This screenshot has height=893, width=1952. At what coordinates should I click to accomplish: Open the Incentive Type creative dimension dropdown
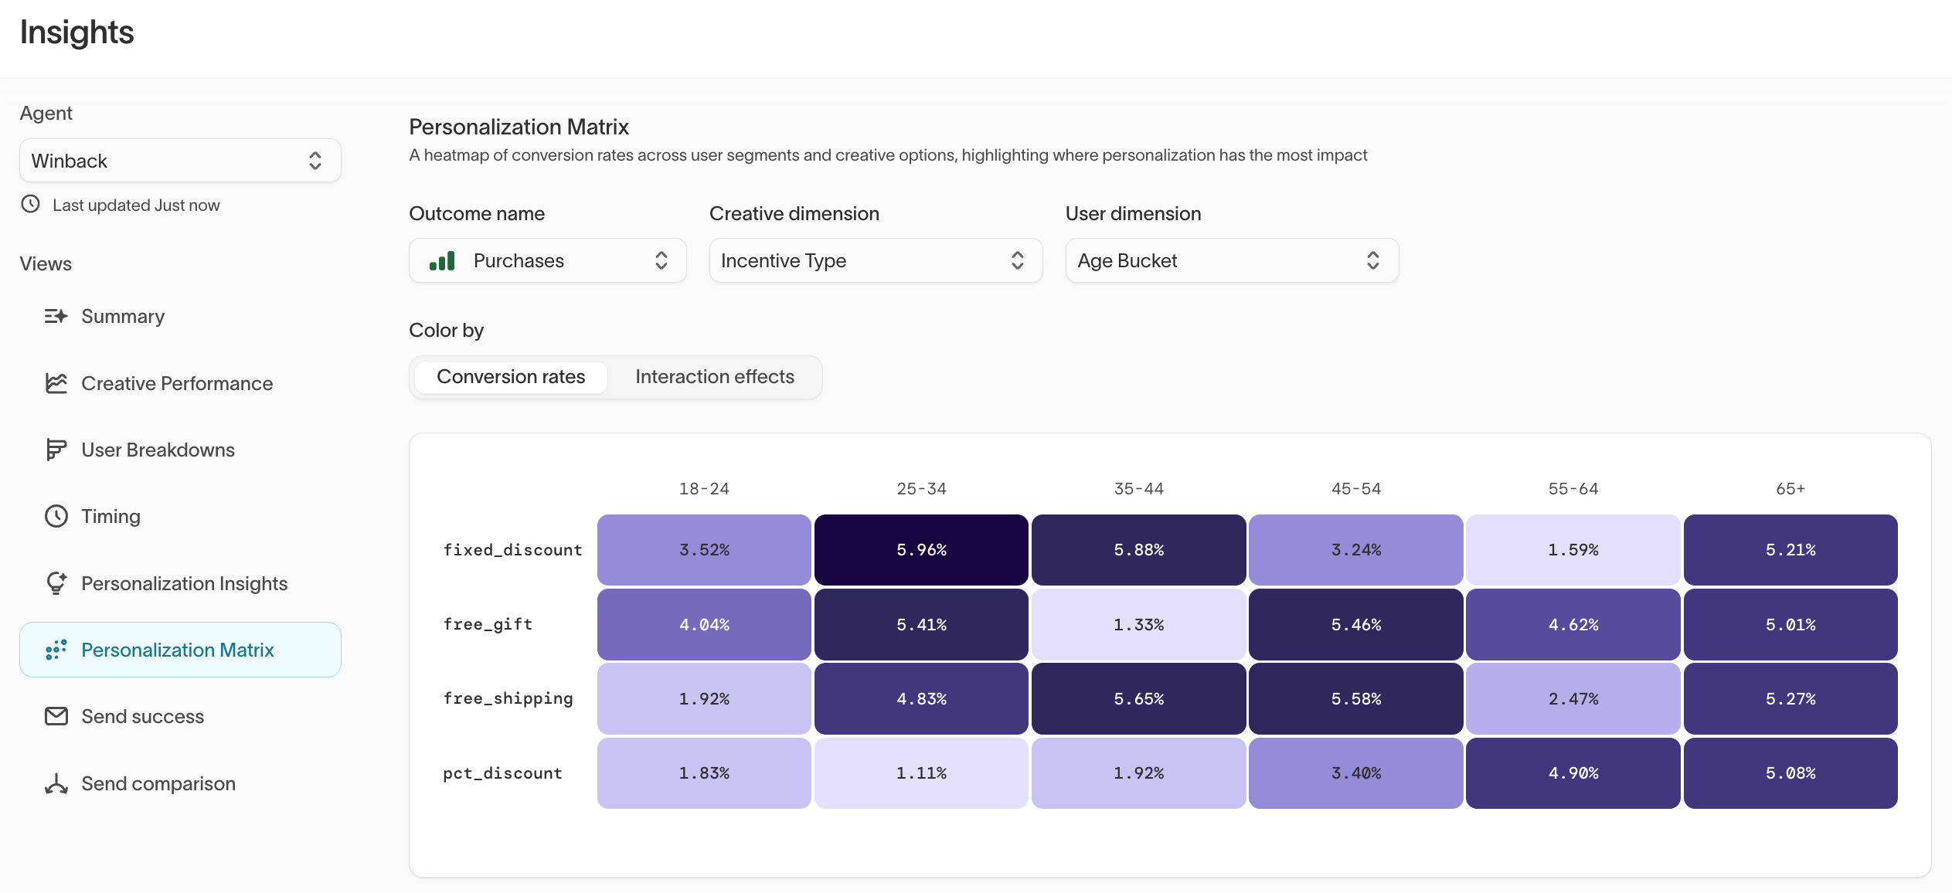tap(876, 260)
